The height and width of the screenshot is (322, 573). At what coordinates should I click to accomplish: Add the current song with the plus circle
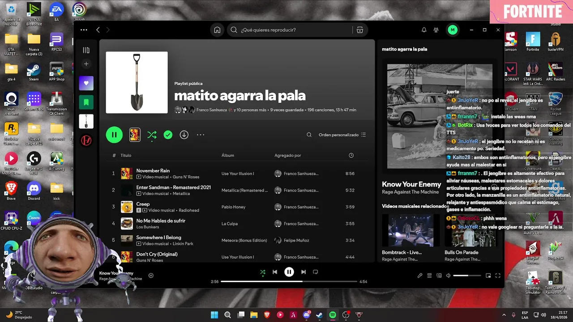click(151, 275)
